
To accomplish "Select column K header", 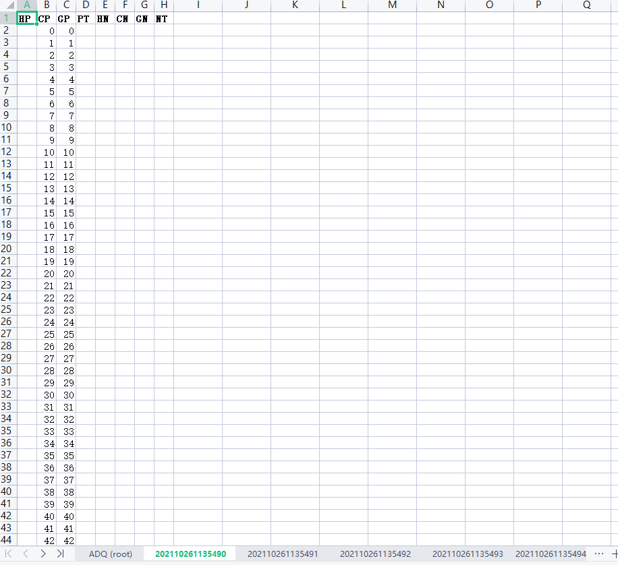I will click(x=296, y=5).
